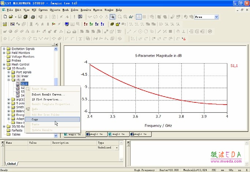The height and width of the screenshot is (172, 250).
Task: Switch to the Global parameter tab
Action: pos(12,164)
